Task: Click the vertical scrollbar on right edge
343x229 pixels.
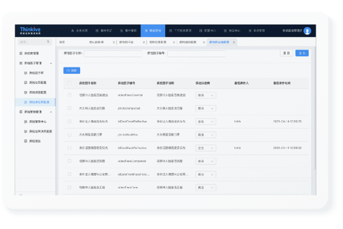Action: coord(315,108)
